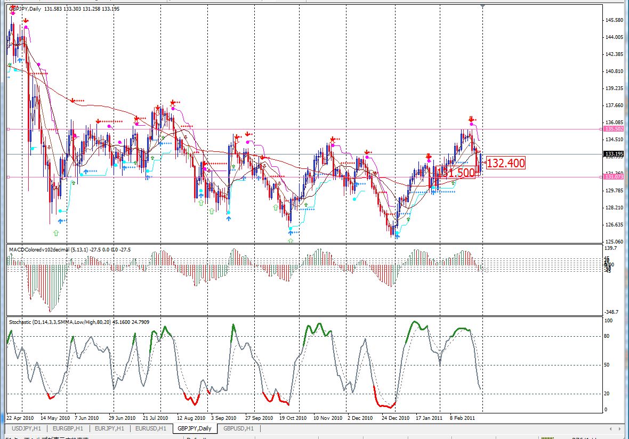629x439 pixels.
Task: Click the 7 Jun 2010 date label
Action: pyautogui.click(x=87, y=418)
